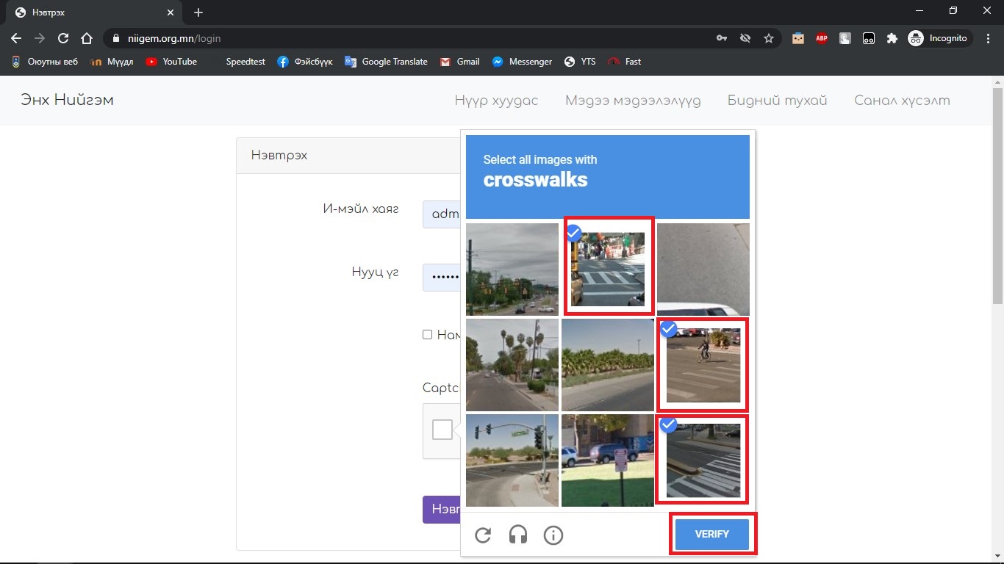
Task: Open the Бидний тухай menu item
Action: point(777,101)
